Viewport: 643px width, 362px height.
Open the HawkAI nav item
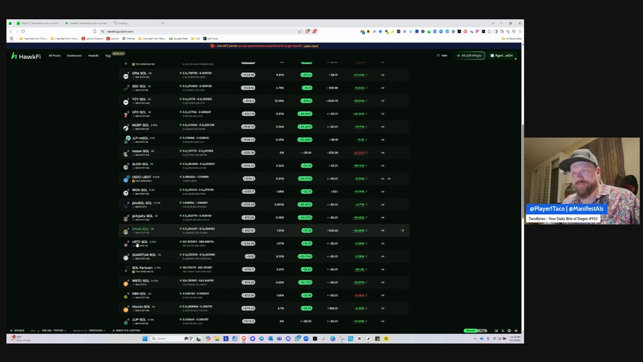point(93,55)
